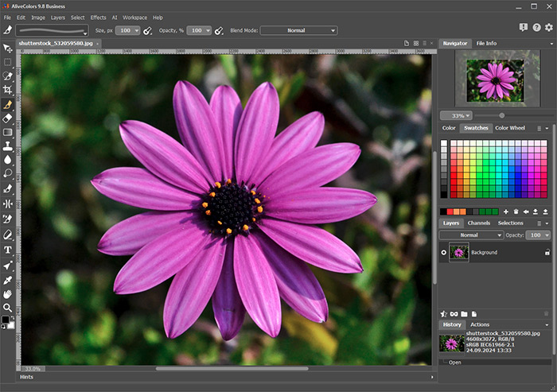Select the Text tool
The image size is (557, 392).
click(x=7, y=250)
